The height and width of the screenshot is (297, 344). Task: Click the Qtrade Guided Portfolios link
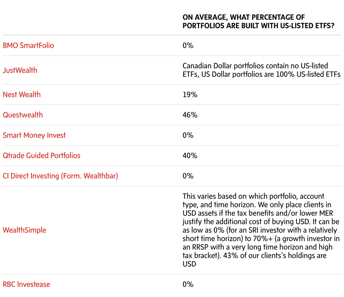point(41,156)
